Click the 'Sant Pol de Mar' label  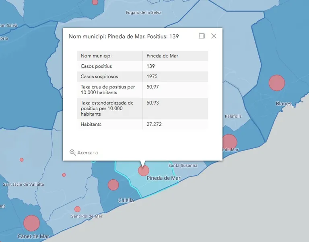(87, 216)
